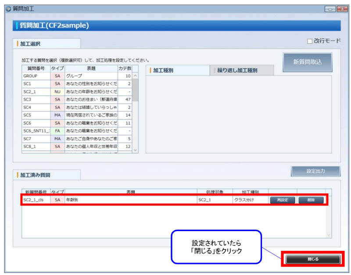Click scroll down arrow in question list
Image resolution: width=351 pixels, height=275 pixels.
(135, 150)
